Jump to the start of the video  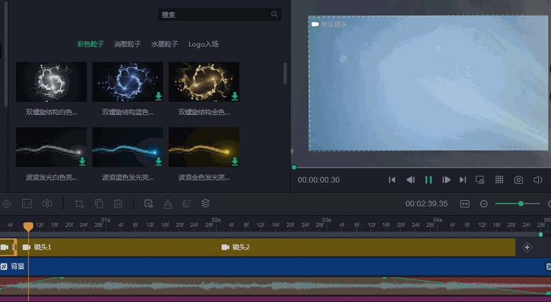tap(392, 180)
